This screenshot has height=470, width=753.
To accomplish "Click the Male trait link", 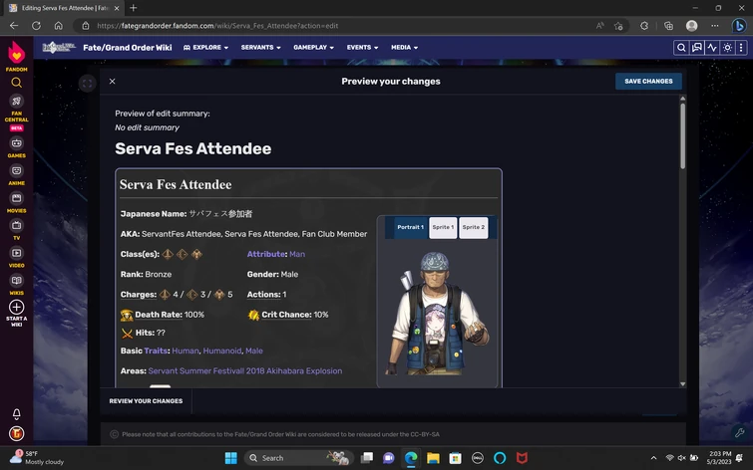I will click(x=254, y=351).
